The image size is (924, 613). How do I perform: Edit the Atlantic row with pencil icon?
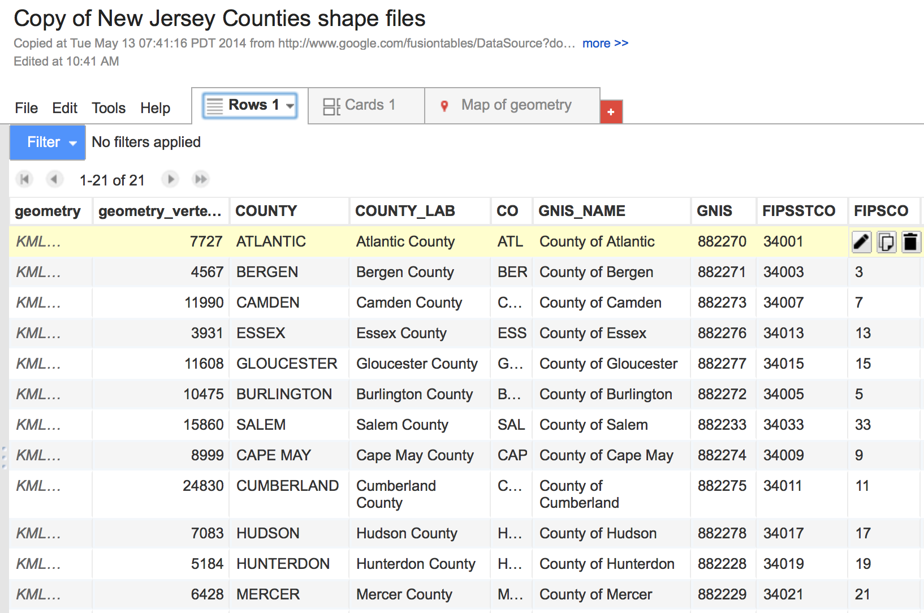coord(861,242)
